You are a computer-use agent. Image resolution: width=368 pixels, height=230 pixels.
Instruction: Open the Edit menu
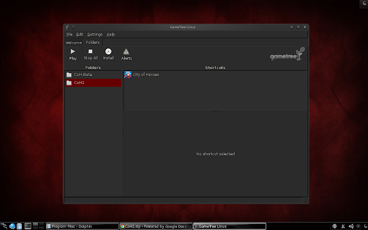click(79, 34)
